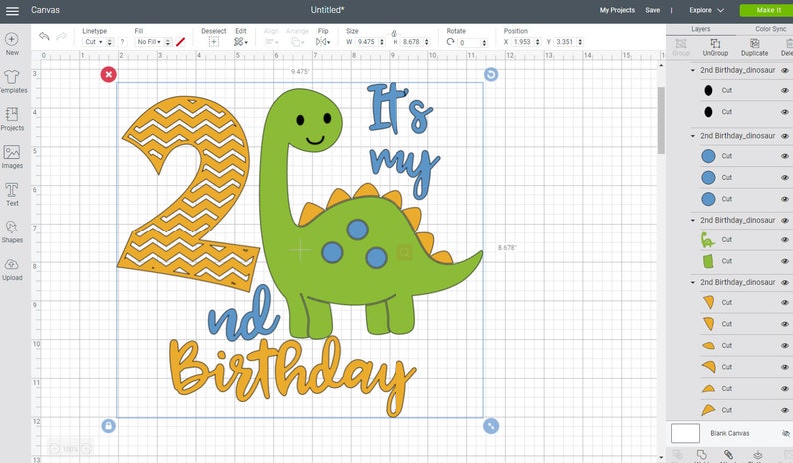Image resolution: width=793 pixels, height=463 pixels.
Task: Collapse the orange spikes 2nd Birthday_dinosaur group
Action: pyautogui.click(x=693, y=283)
